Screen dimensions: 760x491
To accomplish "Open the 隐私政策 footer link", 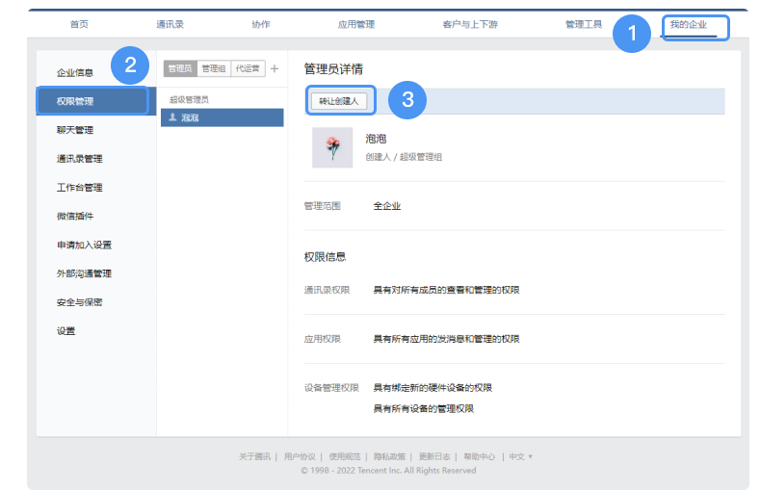I will point(388,456).
